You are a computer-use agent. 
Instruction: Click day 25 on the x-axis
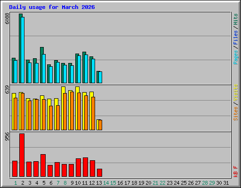[184, 183]
